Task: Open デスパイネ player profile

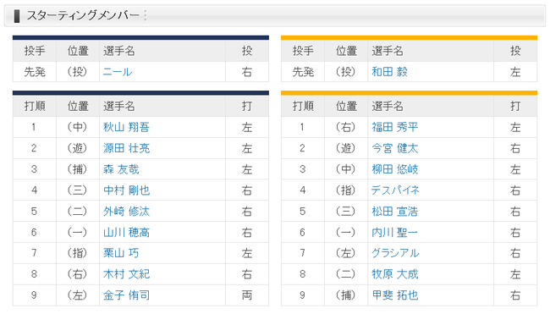Action: pyautogui.click(x=395, y=190)
